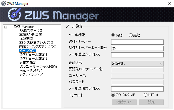174x110 pixels.
Task: Select 保証期間 tree item
Action: [x=26, y=39]
